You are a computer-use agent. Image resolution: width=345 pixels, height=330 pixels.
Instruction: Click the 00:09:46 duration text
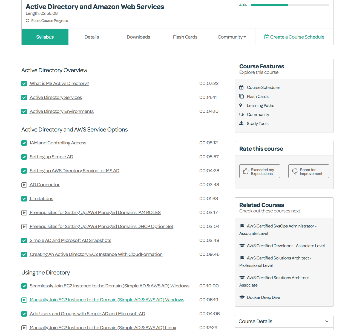pos(209,254)
